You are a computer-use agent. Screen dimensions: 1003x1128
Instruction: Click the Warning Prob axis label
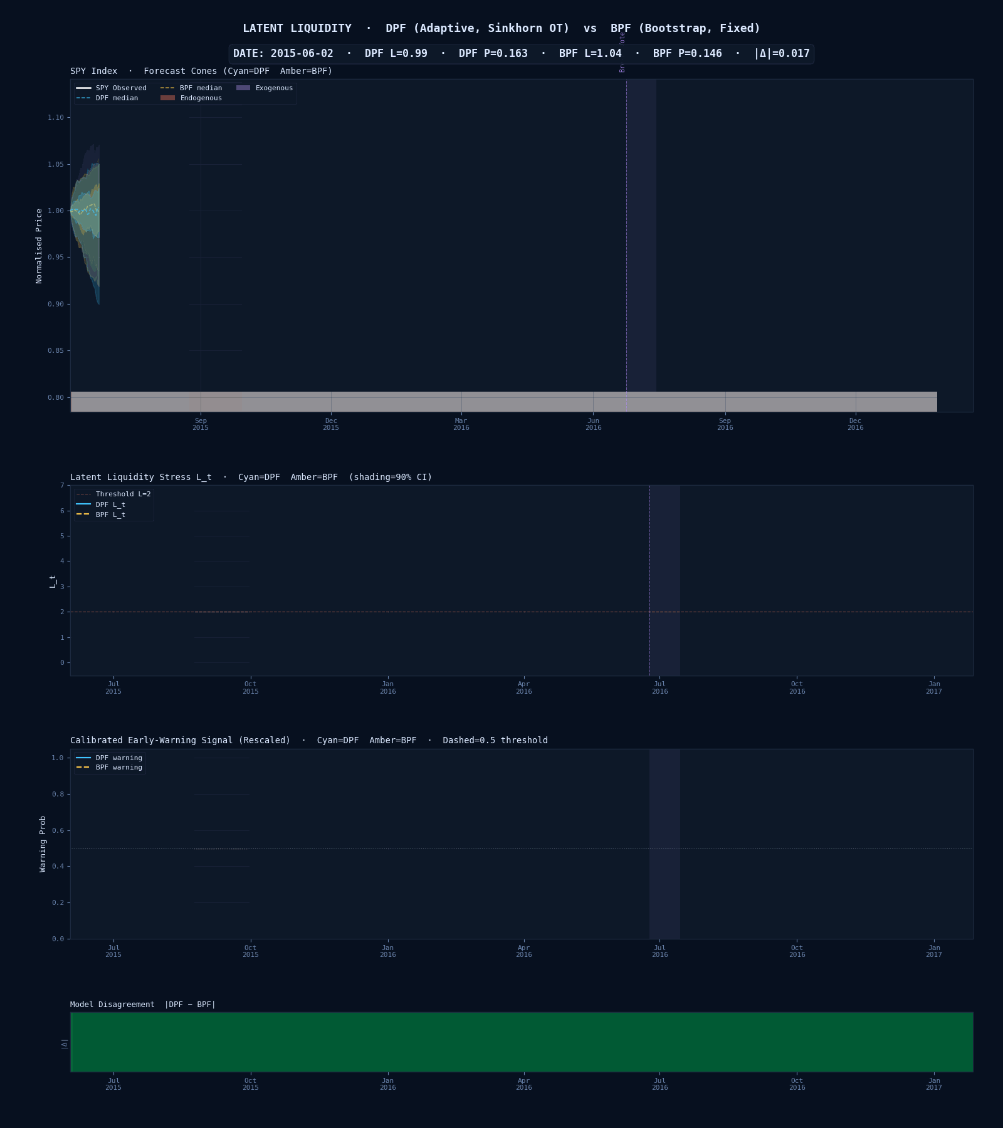(43, 843)
